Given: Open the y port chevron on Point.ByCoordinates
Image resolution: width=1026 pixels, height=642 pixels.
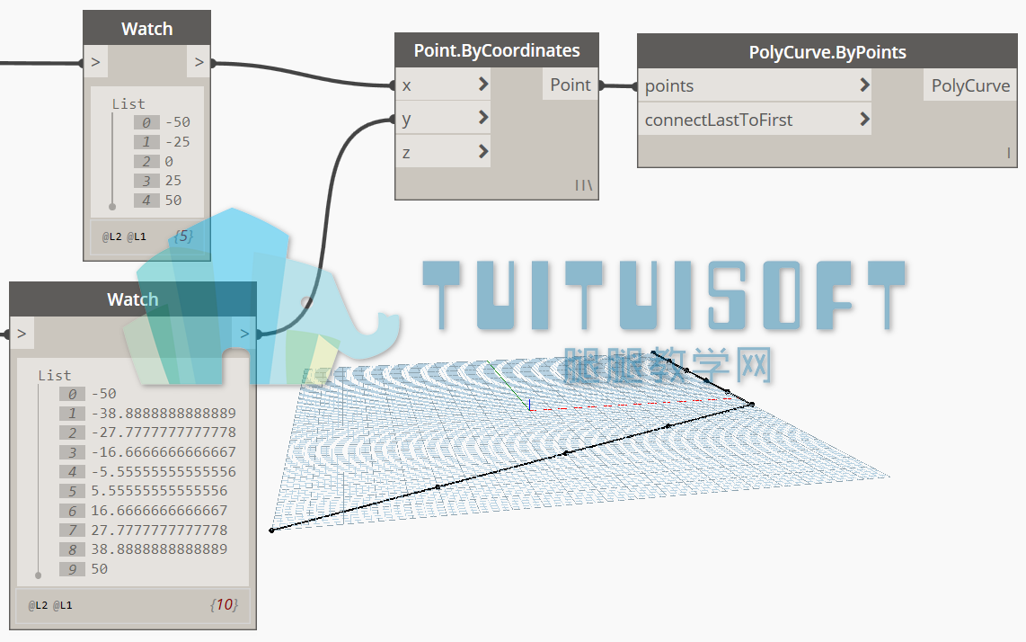Looking at the screenshot, I should [x=483, y=117].
